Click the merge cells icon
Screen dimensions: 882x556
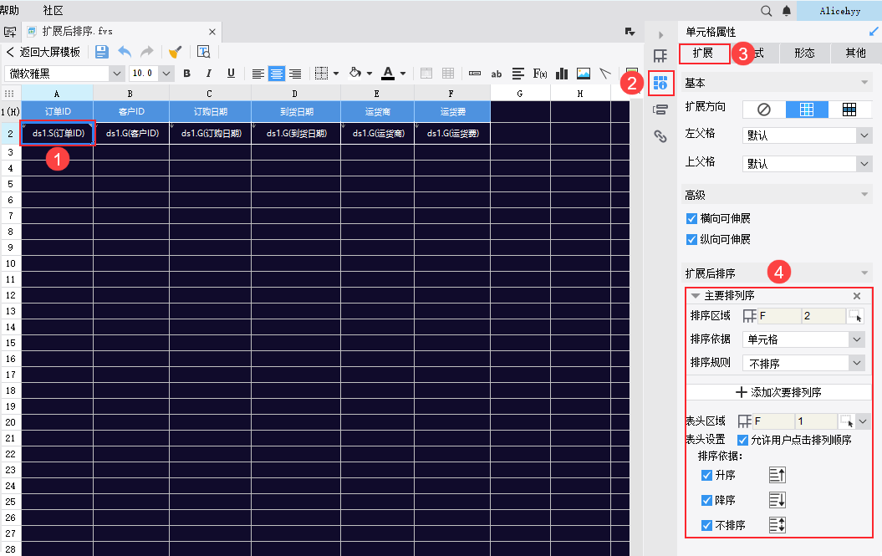[x=426, y=74]
